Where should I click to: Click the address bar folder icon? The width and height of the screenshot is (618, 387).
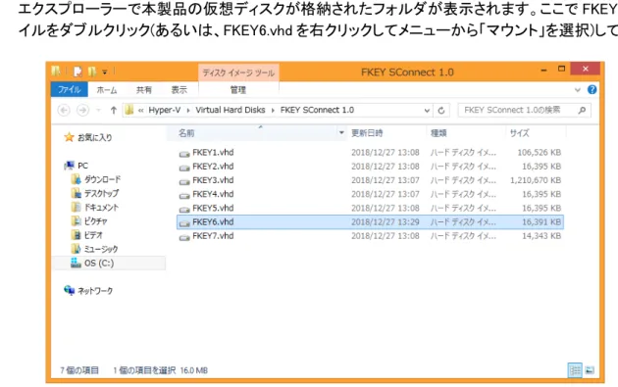(129, 111)
